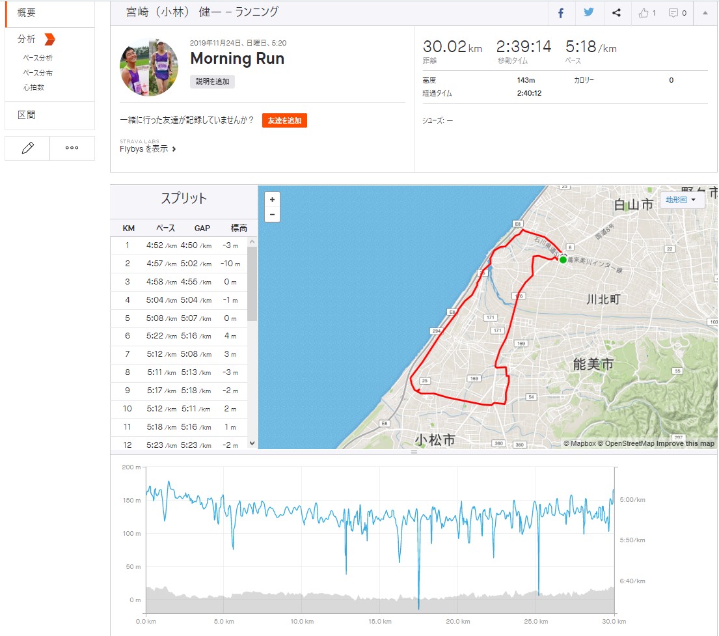Open the comments speech bubble

(677, 13)
